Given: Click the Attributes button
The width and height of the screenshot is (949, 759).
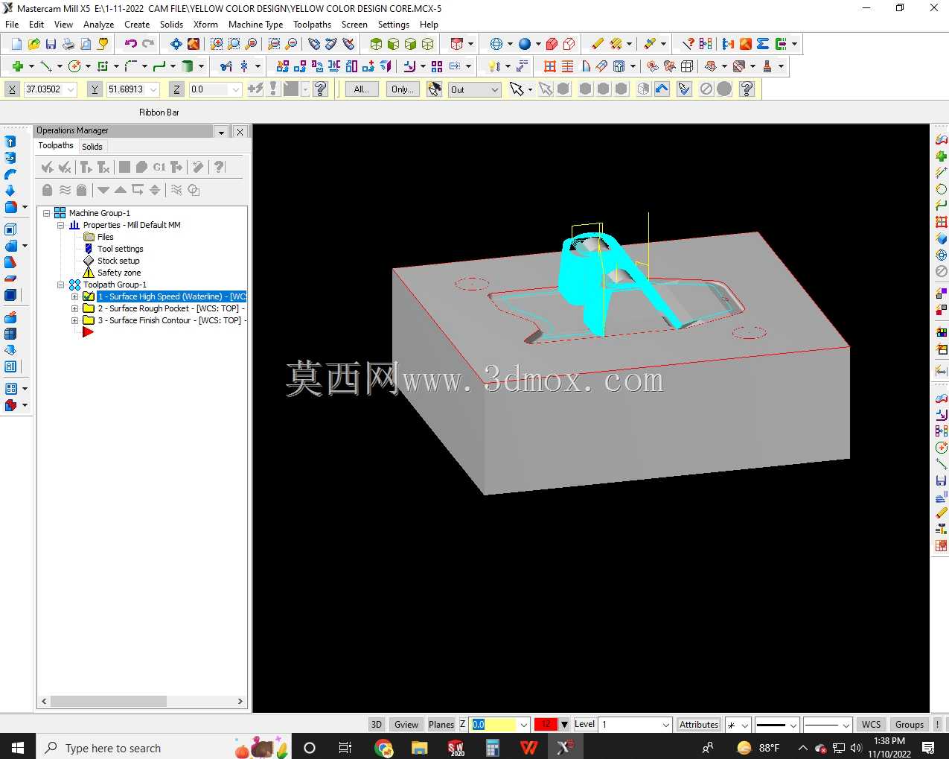Looking at the screenshot, I should pos(699,724).
